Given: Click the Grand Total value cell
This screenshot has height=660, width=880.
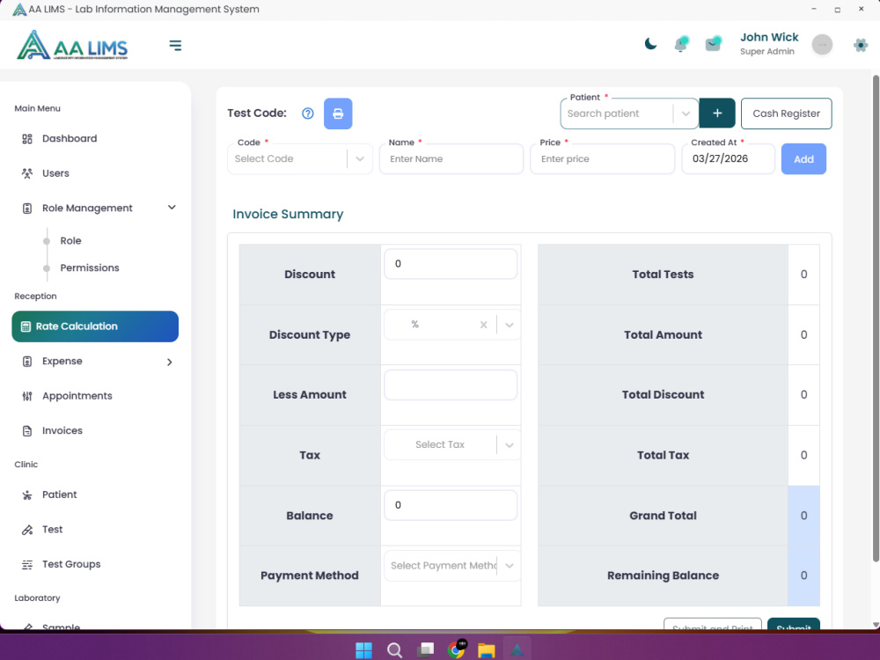Looking at the screenshot, I should click(803, 516).
